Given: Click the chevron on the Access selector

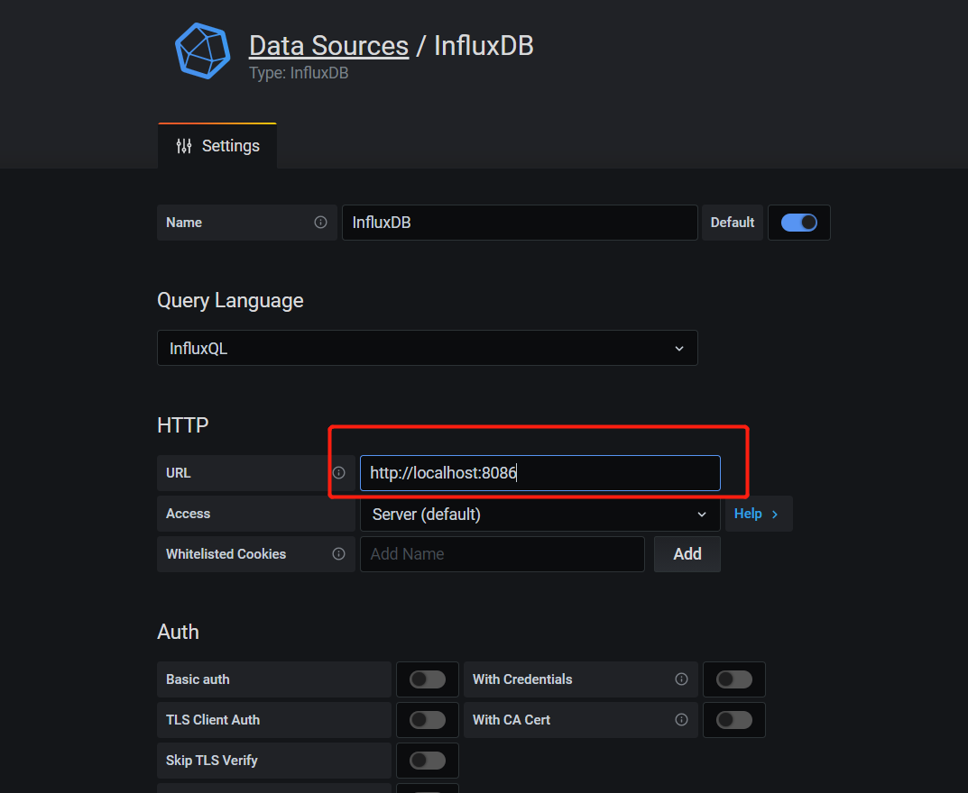Looking at the screenshot, I should tap(702, 514).
